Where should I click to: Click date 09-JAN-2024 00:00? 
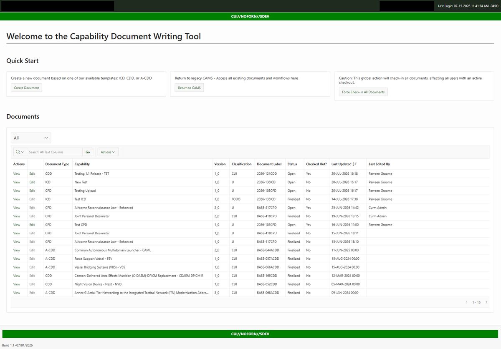pos(345,293)
